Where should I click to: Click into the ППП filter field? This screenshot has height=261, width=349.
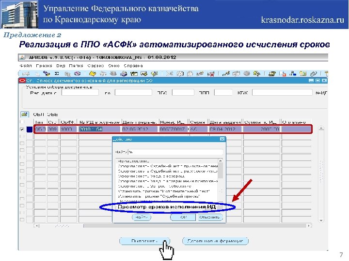(223, 92)
